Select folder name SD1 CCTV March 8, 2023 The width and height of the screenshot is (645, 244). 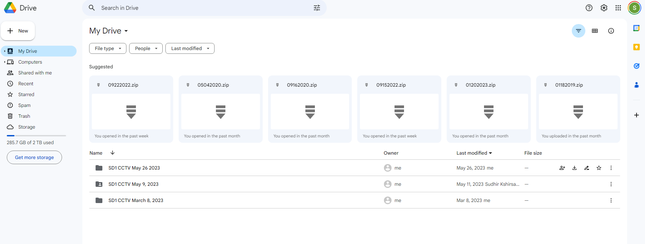(136, 200)
